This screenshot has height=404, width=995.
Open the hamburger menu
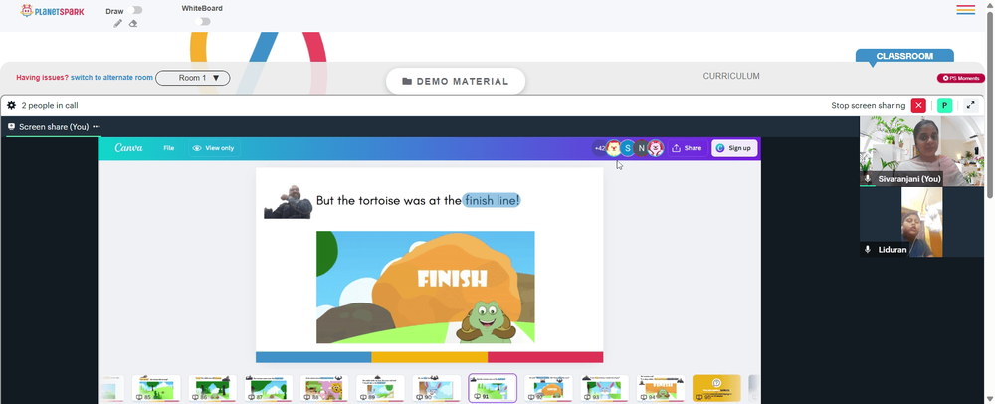click(x=966, y=10)
